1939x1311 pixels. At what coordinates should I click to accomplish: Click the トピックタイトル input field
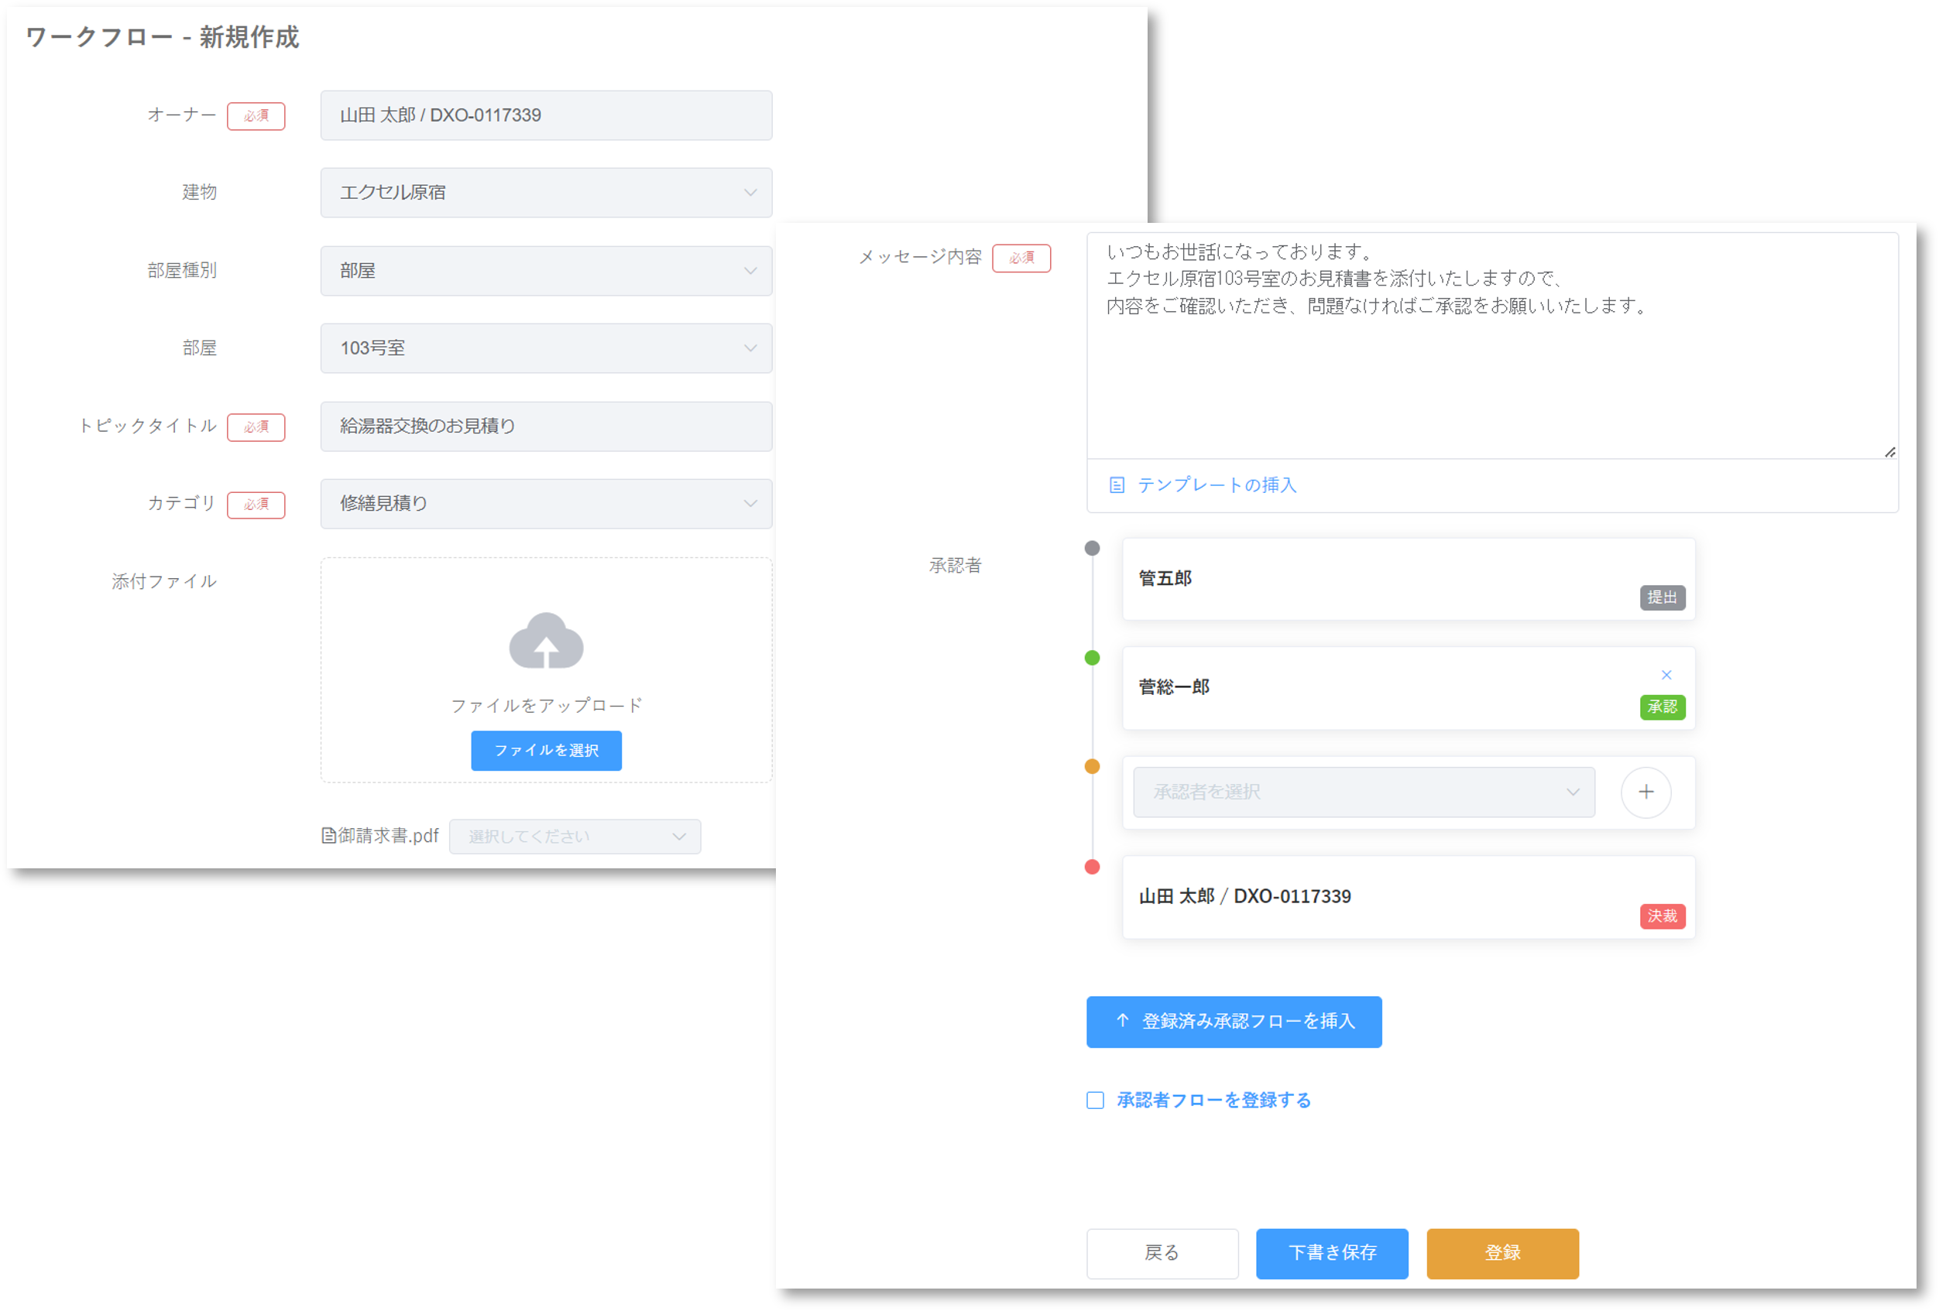pos(546,426)
